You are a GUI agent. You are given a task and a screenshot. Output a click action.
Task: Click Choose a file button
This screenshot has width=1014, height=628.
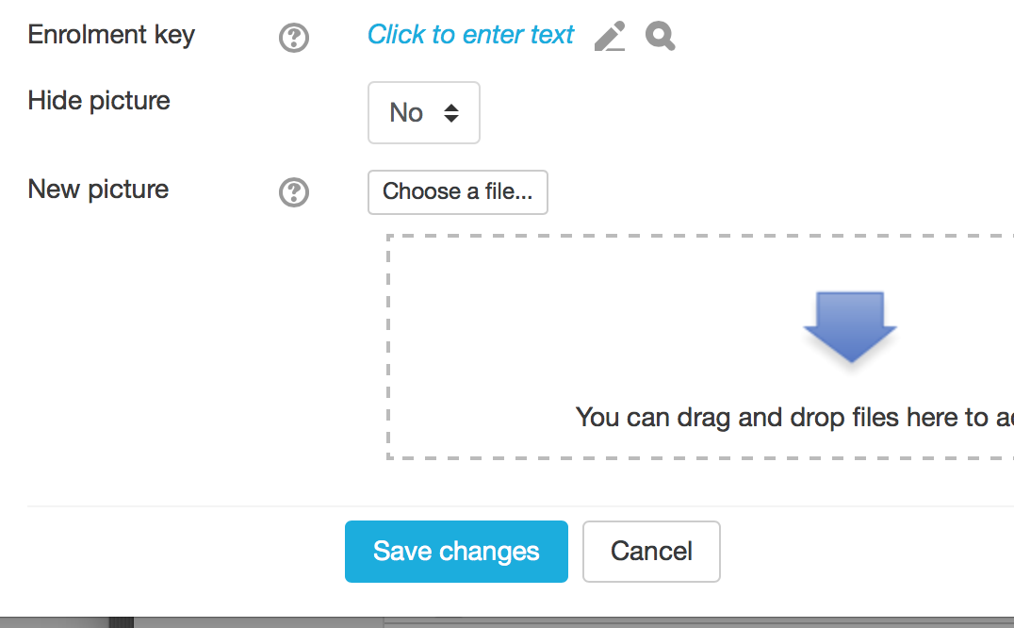pyautogui.click(x=458, y=192)
